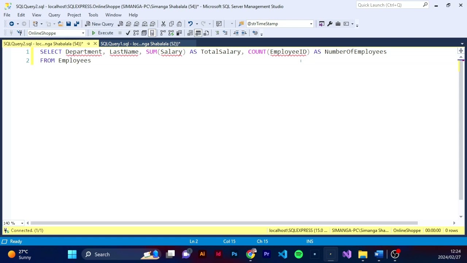This screenshot has height=263, width=467.
Task: Click the editor split-window handle
Action: pos(461,51)
